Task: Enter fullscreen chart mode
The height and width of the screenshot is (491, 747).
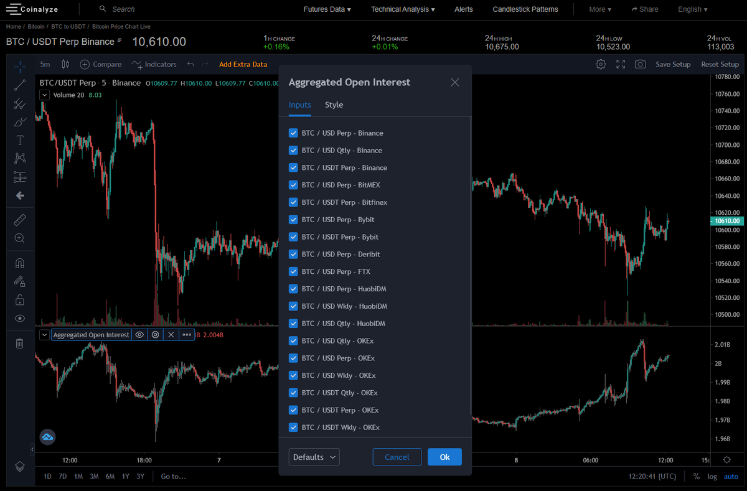Action: [x=621, y=64]
